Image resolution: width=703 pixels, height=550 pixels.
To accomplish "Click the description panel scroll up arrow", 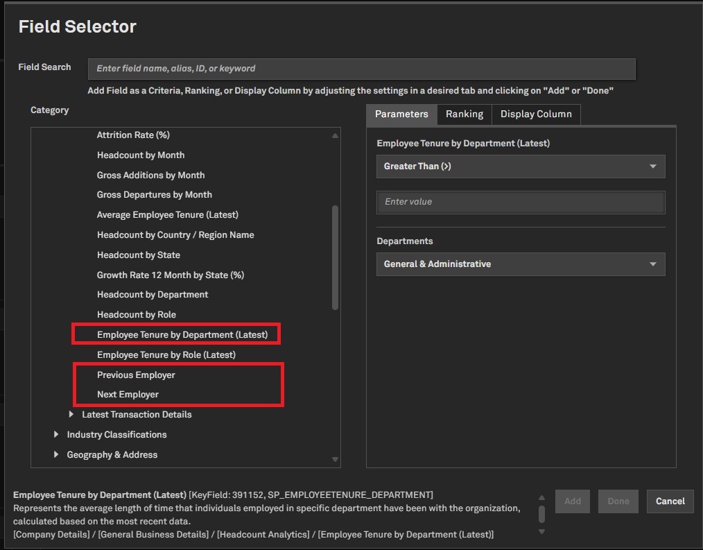I will pyautogui.click(x=541, y=497).
